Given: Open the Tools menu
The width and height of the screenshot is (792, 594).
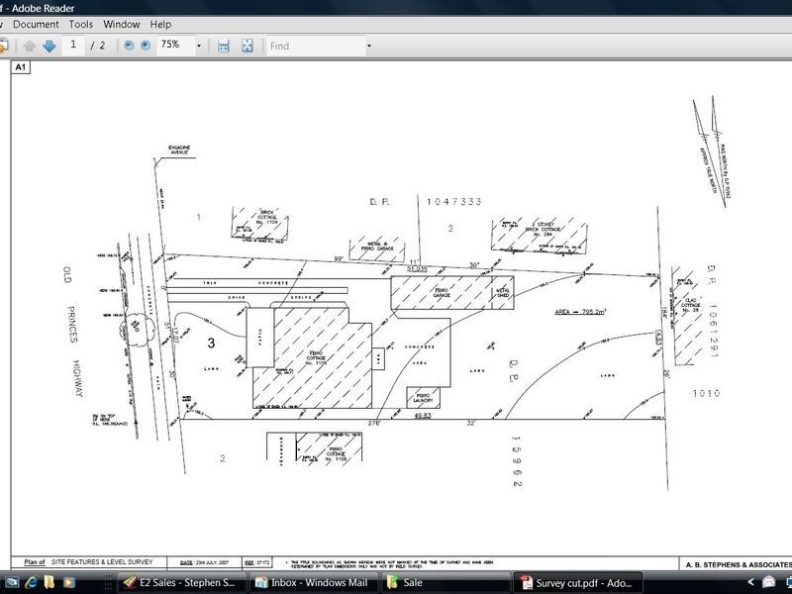Looking at the screenshot, I should click(81, 24).
